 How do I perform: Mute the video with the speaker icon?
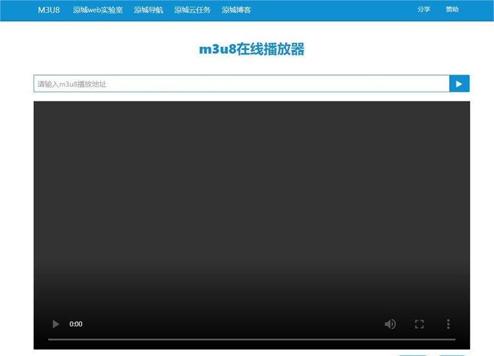point(390,324)
